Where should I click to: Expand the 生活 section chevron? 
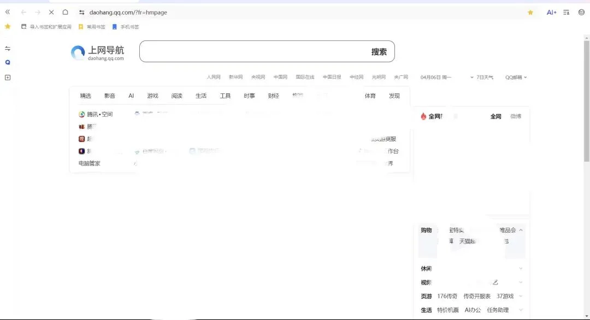tap(521, 310)
